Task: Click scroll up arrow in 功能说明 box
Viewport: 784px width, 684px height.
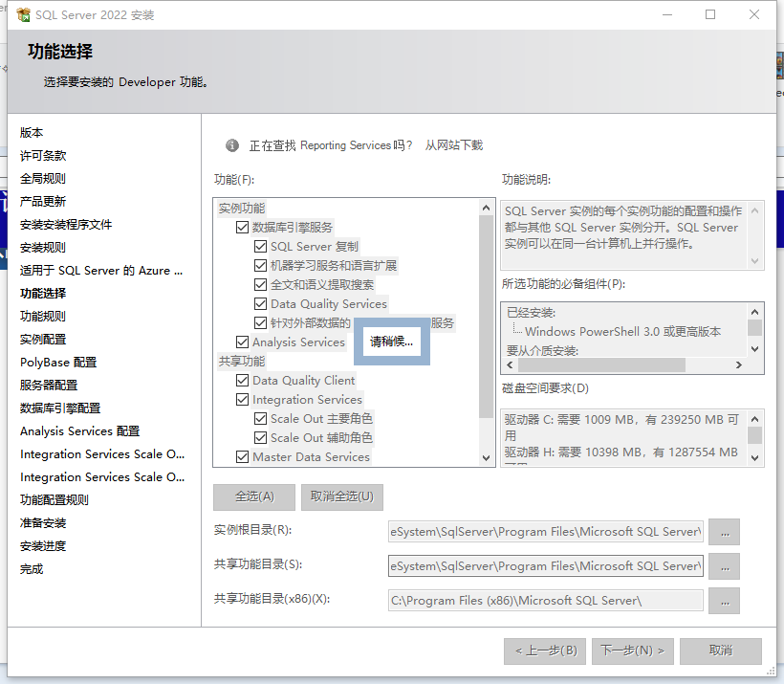Action: point(755,210)
